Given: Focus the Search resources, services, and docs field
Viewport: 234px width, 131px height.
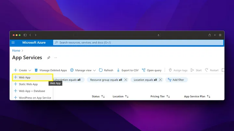Looking at the screenshot, I should 138,43.
